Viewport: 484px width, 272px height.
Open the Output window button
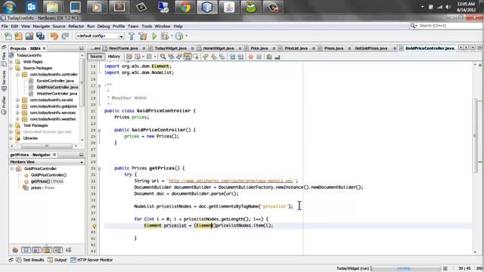(57, 260)
